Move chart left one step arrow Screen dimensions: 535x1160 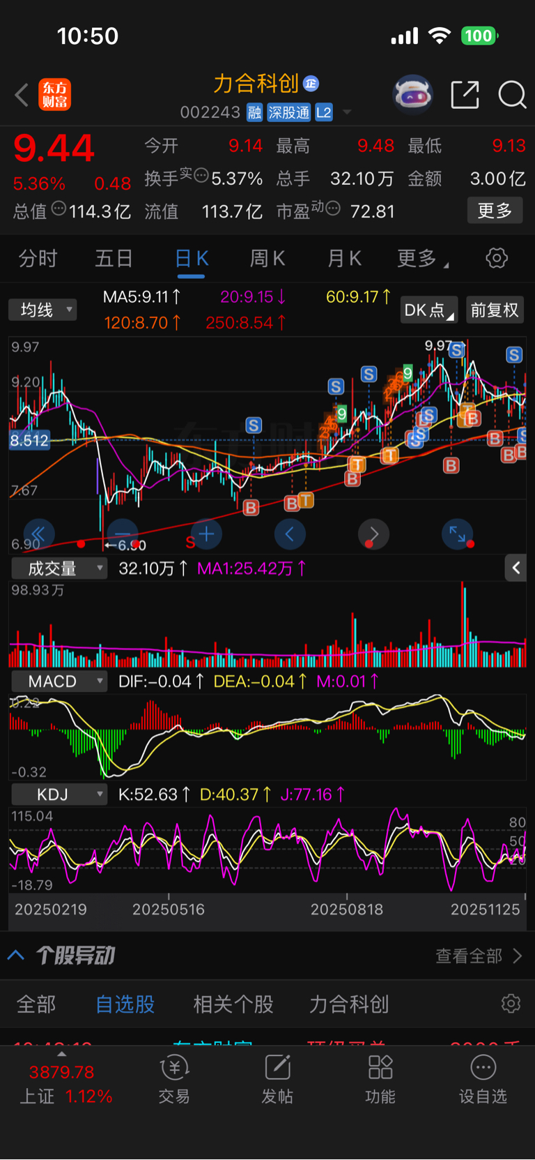pos(290,535)
